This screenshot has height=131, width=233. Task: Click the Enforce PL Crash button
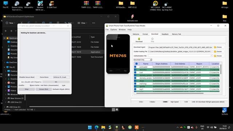(x=62, y=77)
